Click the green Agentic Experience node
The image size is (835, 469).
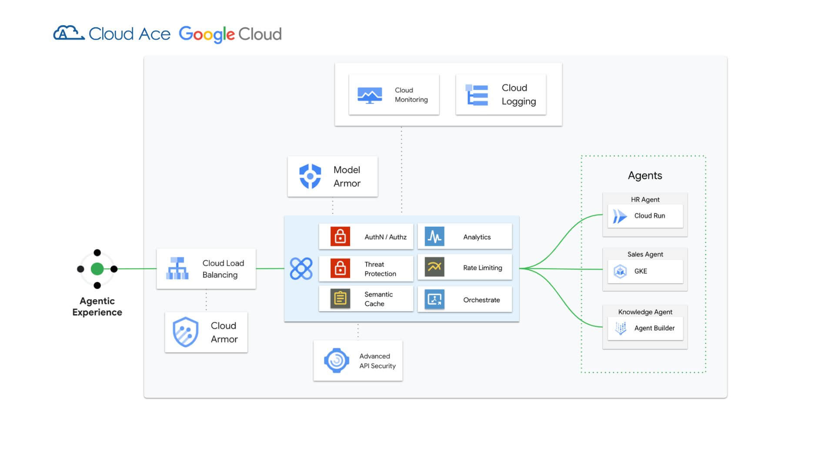(x=97, y=269)
